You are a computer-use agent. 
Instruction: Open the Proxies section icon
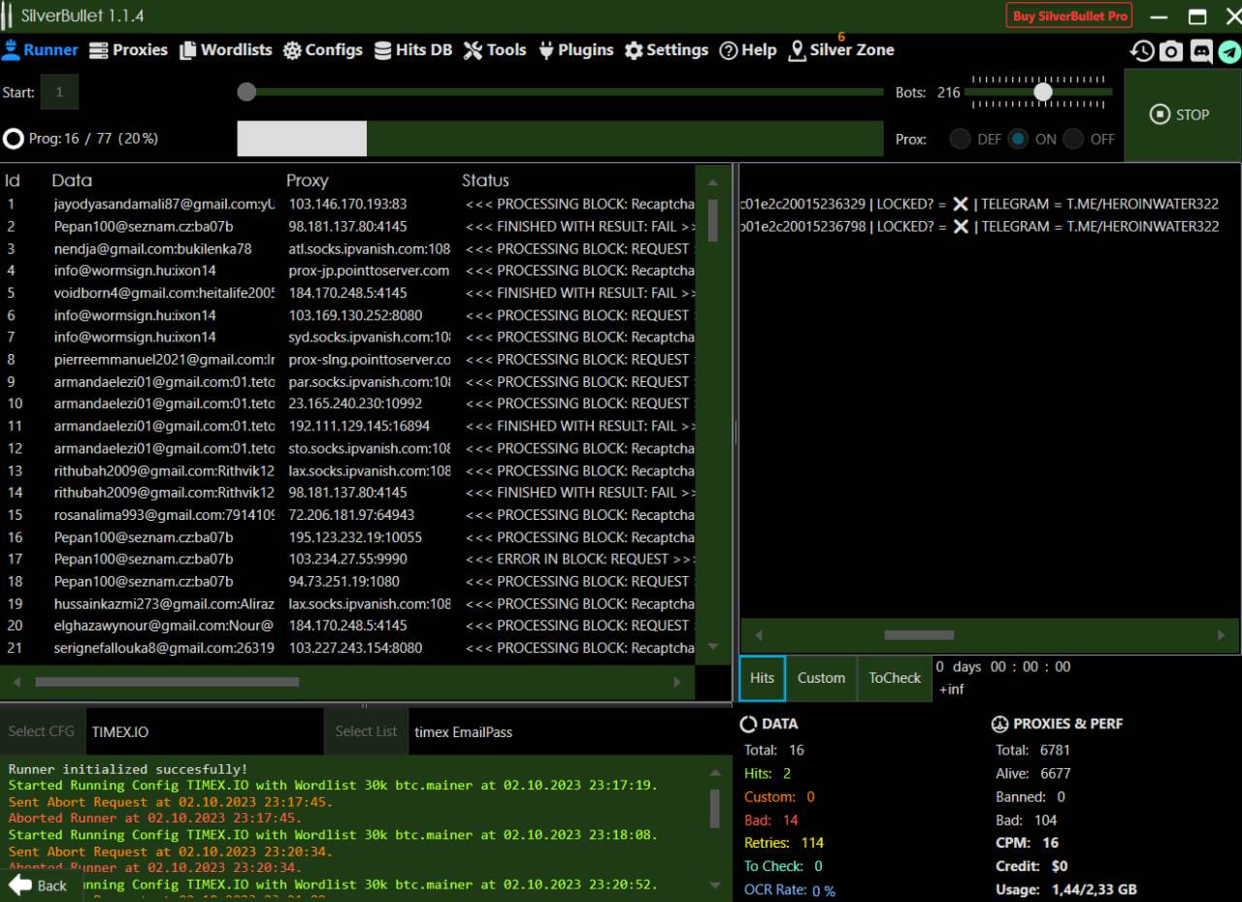98,50
